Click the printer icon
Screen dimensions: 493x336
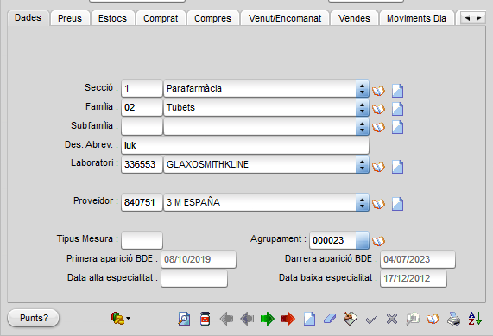point(453,319)
